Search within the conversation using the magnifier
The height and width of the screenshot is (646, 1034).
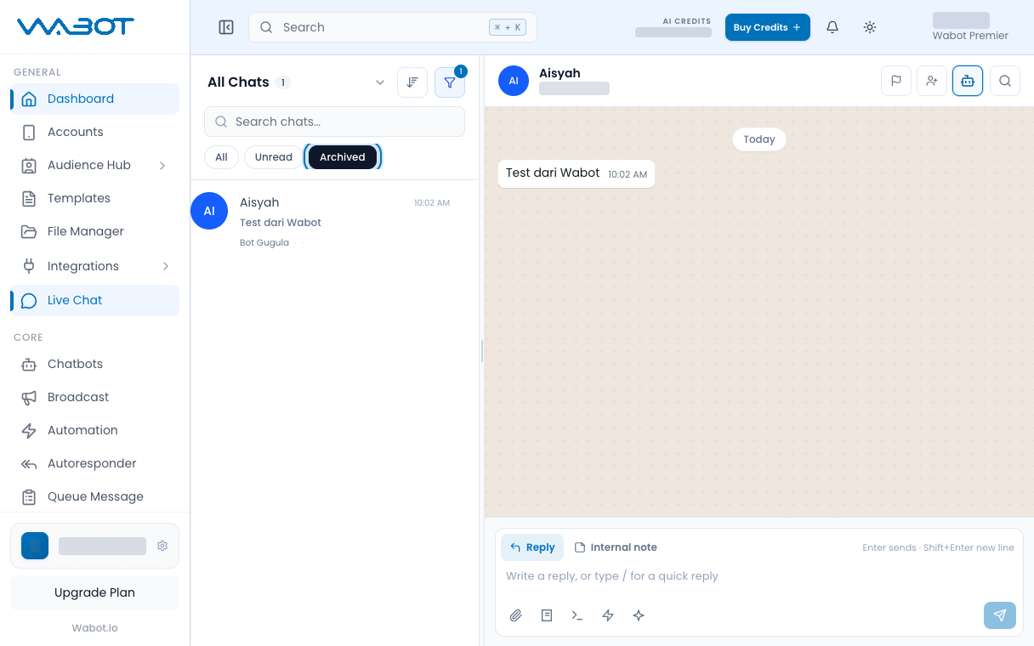click(x=1005, y=81)
